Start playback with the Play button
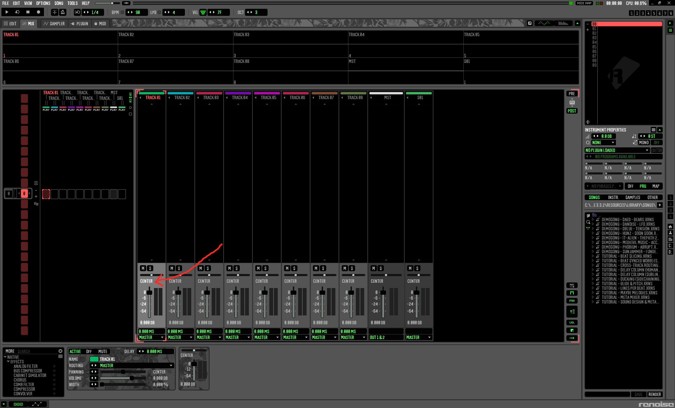675x408 pixels. (7, 12)
